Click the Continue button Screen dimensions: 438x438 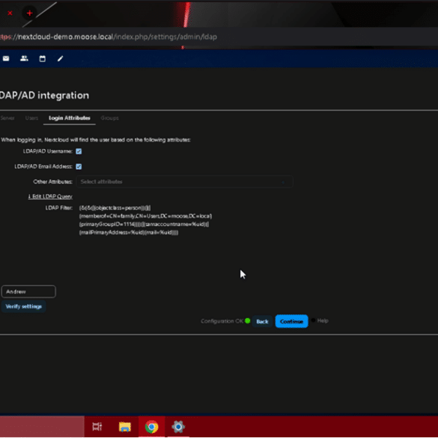291,321
